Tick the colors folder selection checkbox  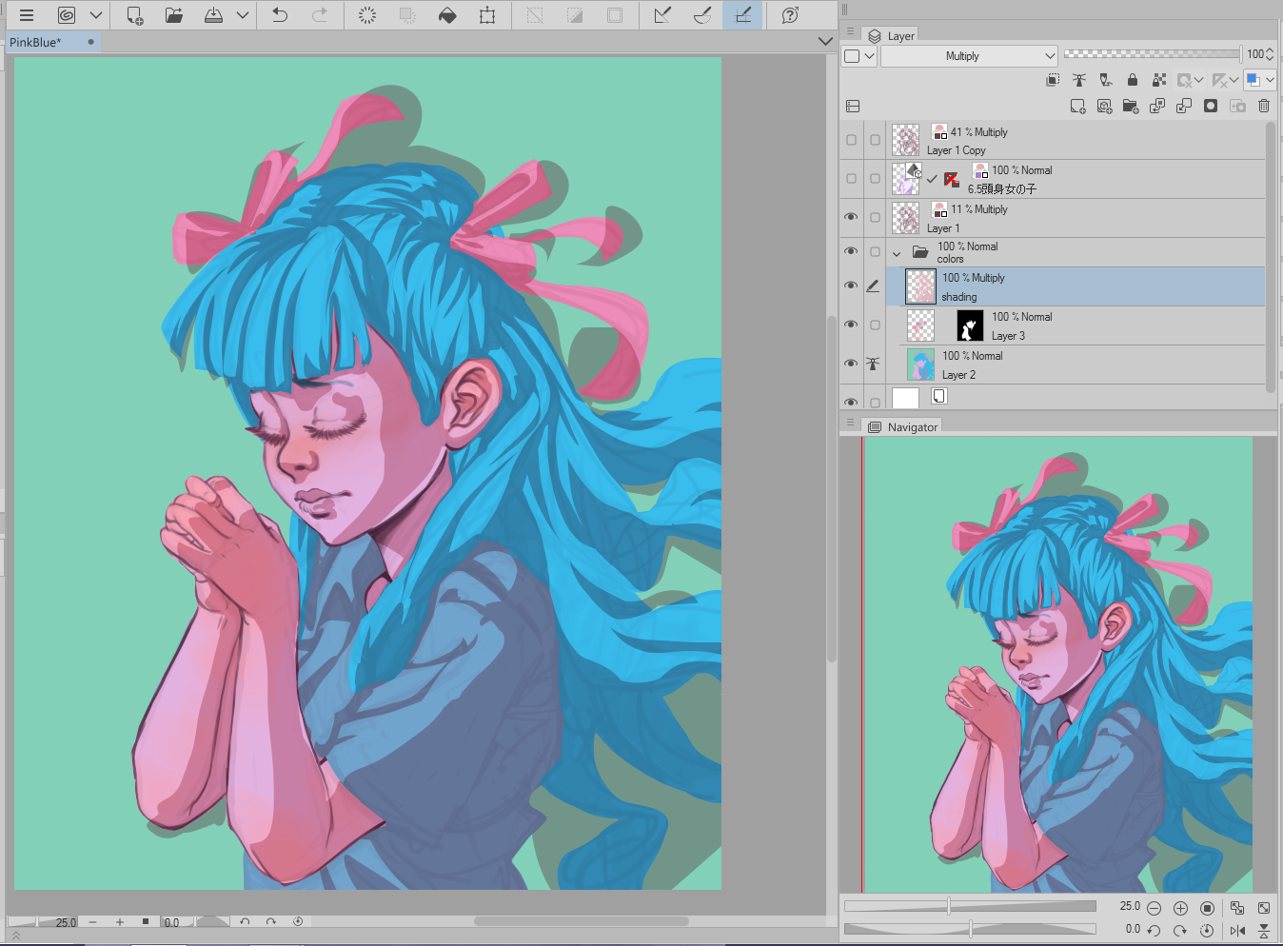pos(875,252)
